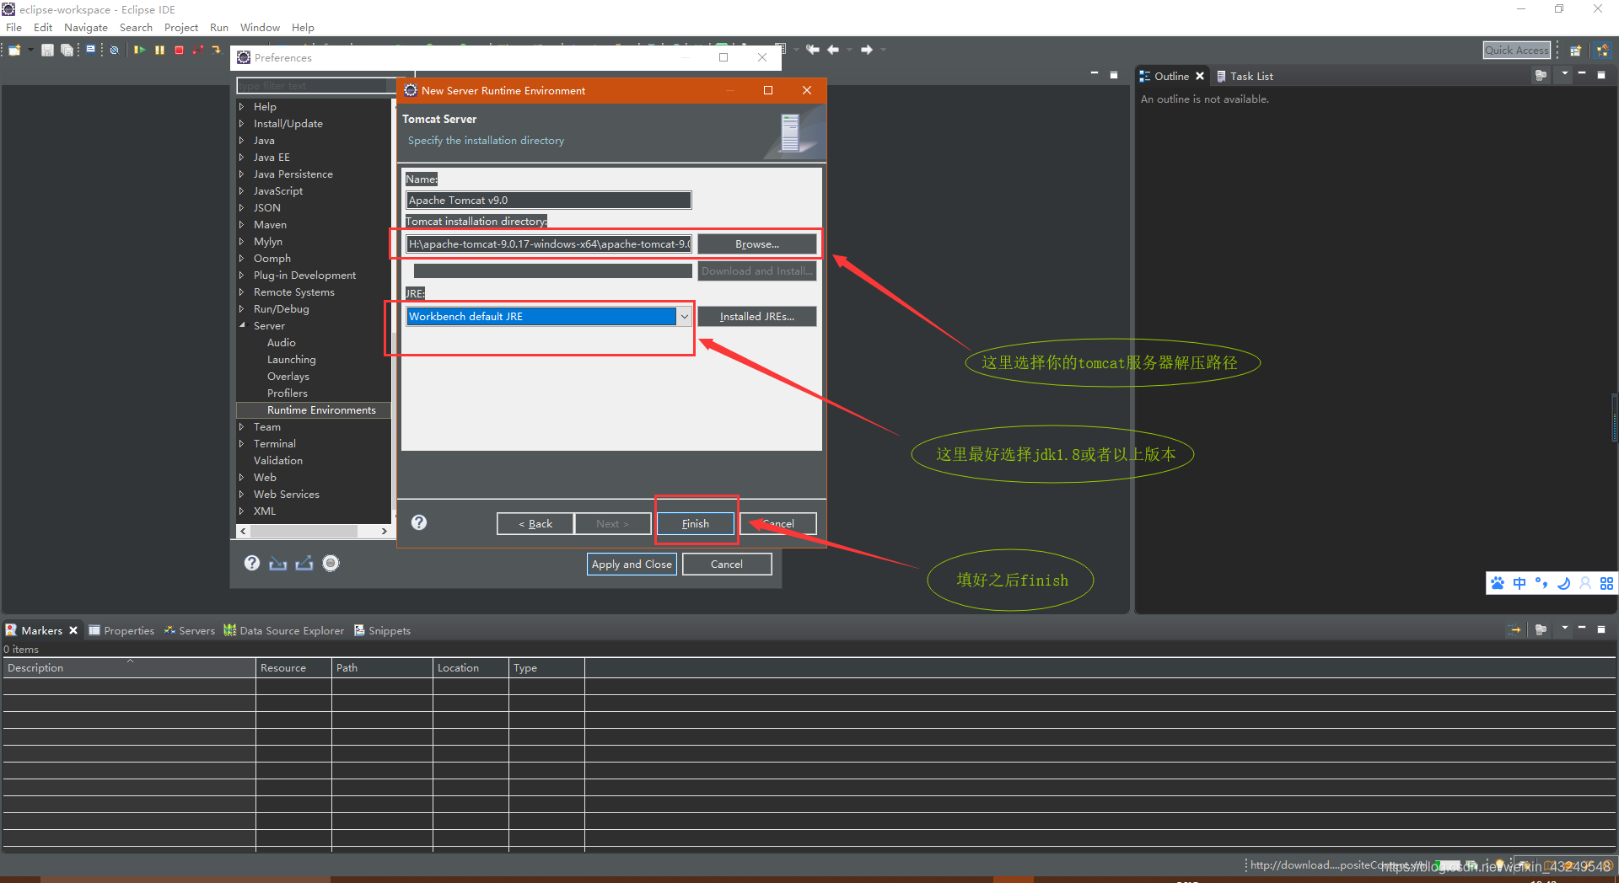
Task: Click the Skip All Breakpoints icon
Action: click(x=114, y=51)
